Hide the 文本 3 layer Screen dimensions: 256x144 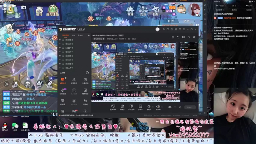tap(60, 56)
